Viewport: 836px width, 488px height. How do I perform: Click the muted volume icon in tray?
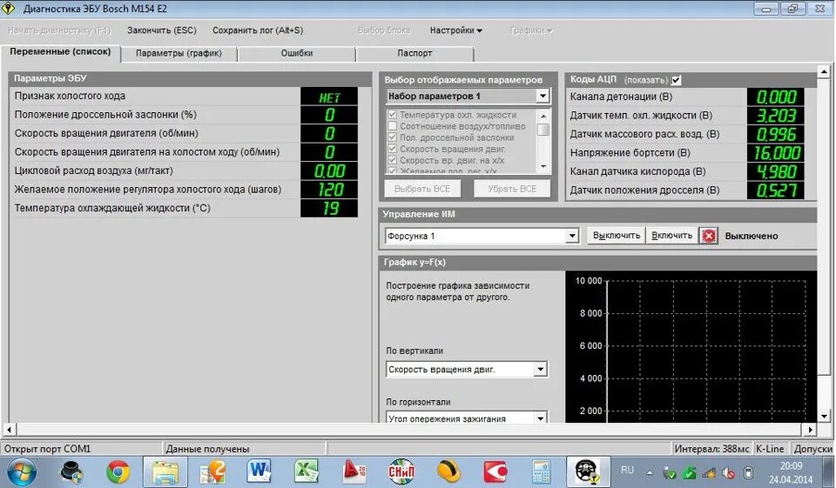pos(728,472)
